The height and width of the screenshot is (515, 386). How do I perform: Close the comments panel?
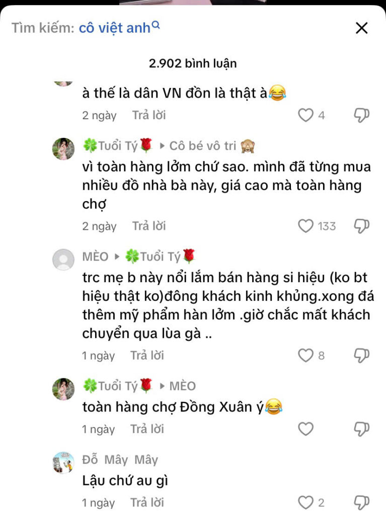[362, 28]
